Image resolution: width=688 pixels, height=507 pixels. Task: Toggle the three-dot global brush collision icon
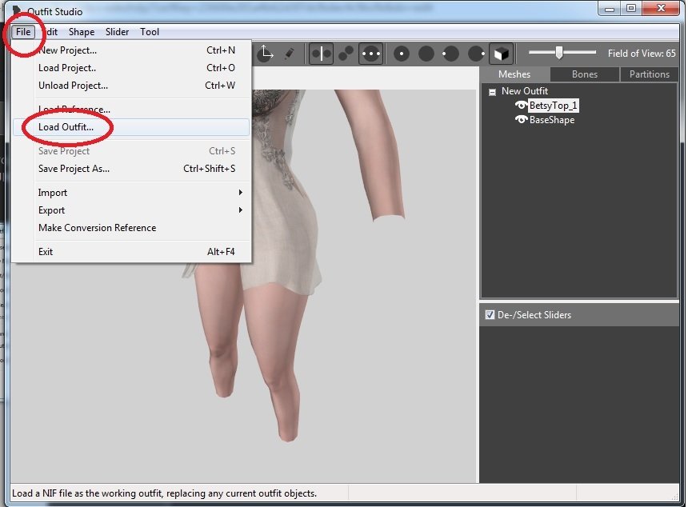(370, 54)
